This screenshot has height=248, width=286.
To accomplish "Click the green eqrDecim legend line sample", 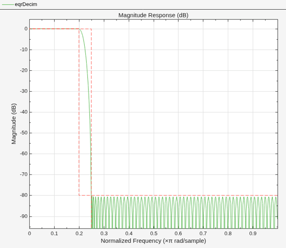I will (x=8, y=5).
